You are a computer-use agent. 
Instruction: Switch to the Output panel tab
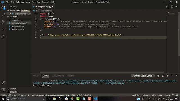pos(36,76)
